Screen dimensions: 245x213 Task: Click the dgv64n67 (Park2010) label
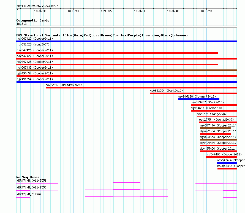206,108
